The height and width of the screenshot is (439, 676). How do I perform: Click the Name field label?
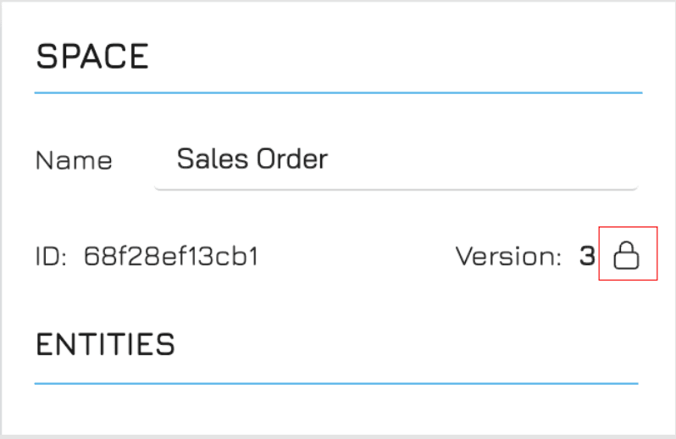coord(74,161)
